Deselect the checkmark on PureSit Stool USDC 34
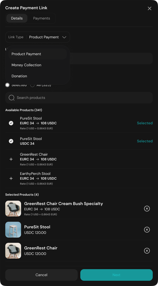Viewport: 158px width, 286px height. [x=11, y=141]
